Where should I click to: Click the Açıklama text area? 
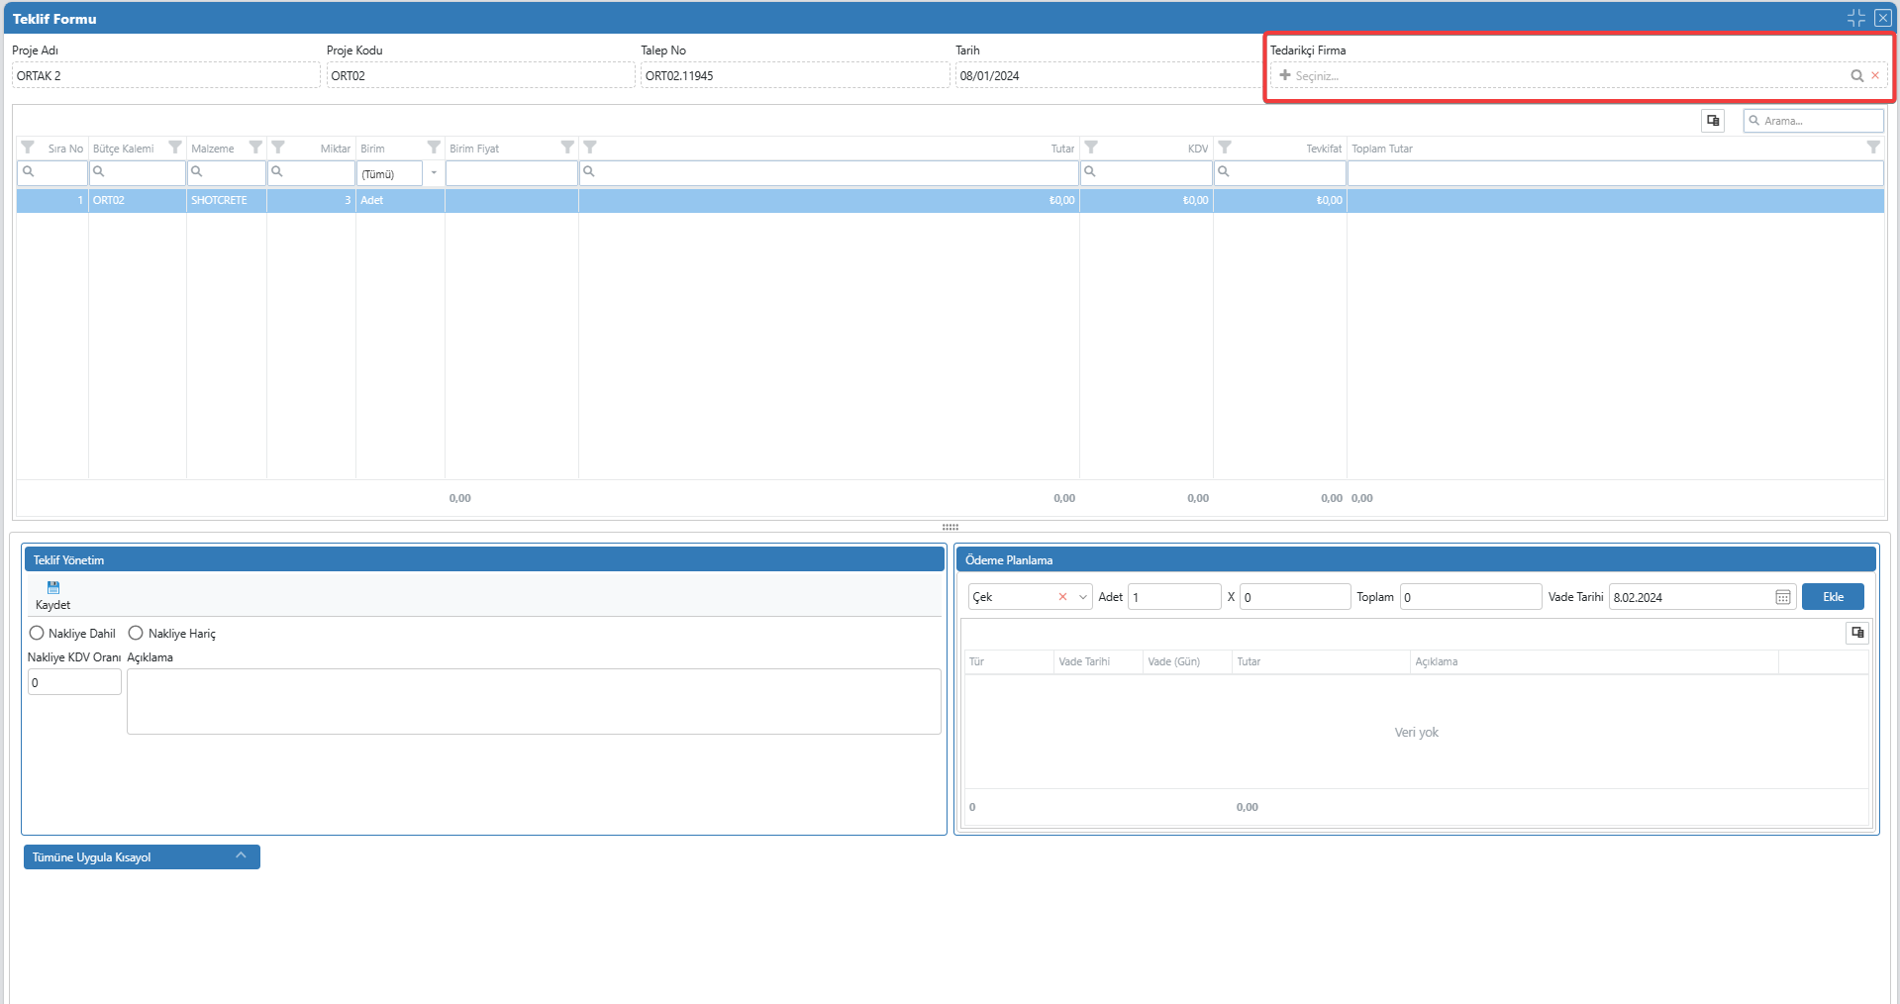tap(533, 701)
